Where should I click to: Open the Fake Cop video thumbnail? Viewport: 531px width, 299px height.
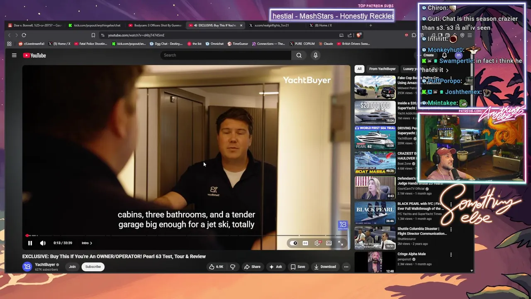(x=375, y=87)
